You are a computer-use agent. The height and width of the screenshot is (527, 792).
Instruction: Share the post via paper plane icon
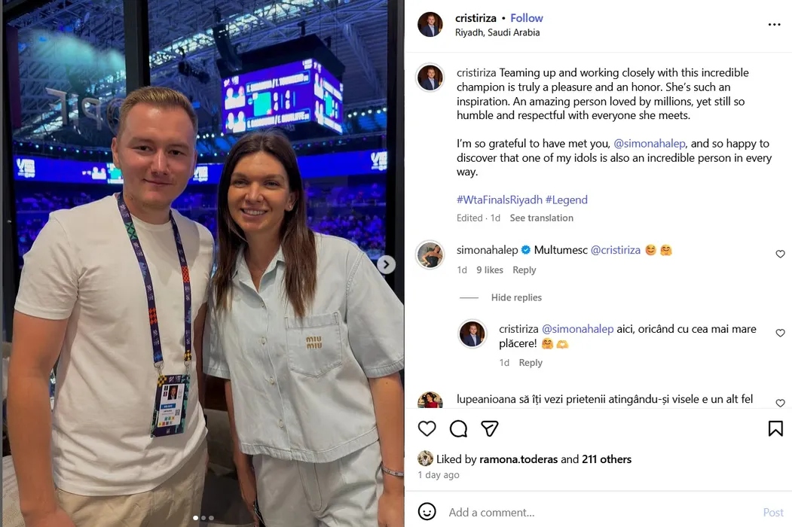point(490,428)
